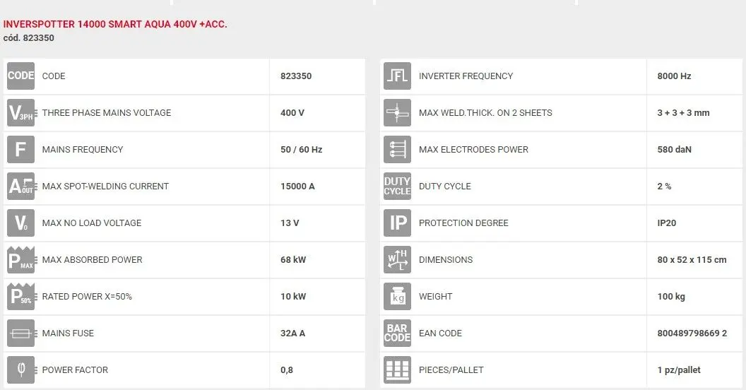This screenshot has height=390, width=746.
Task: Click the EAN code value 800489798669 2
Action: pyautogui.click(x=692, y=333)
